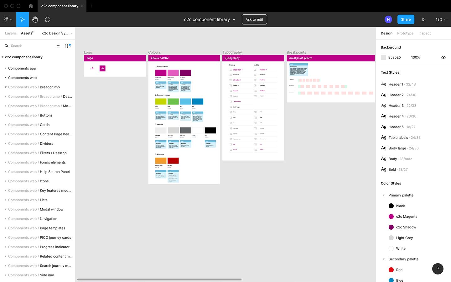Open the 13% zoom dropdown

[x=441, y=19]
